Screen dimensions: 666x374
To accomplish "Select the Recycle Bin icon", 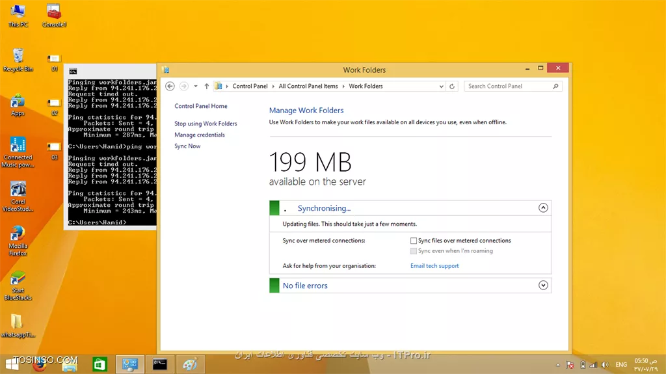I will click(x=18, y=59).
